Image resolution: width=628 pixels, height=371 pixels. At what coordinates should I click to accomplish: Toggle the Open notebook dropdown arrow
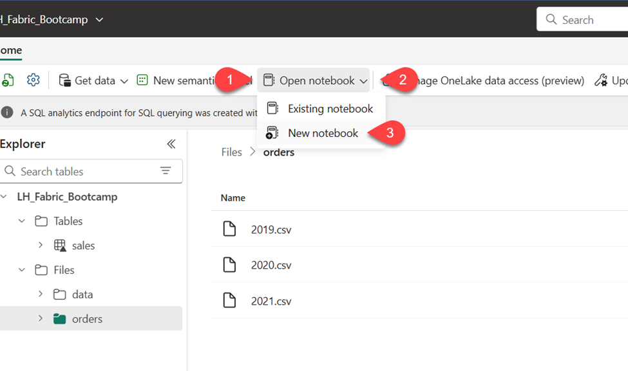tap(363, 81)
